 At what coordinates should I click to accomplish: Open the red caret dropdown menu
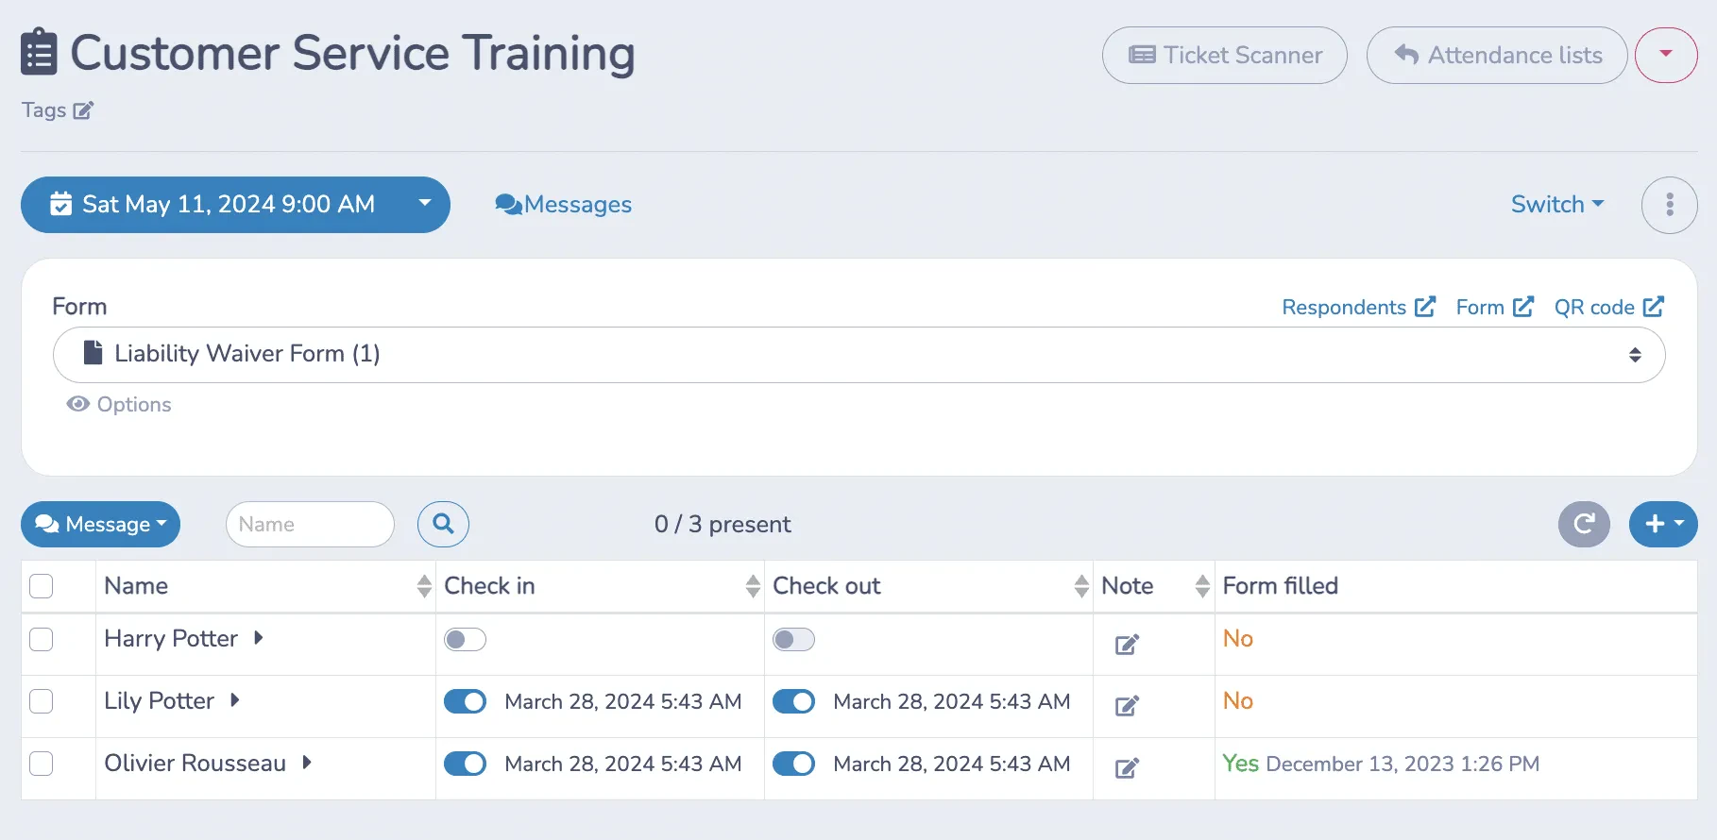coord(1666,55)
